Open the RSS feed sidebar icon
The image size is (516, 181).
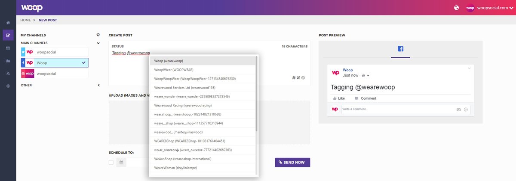8,73
